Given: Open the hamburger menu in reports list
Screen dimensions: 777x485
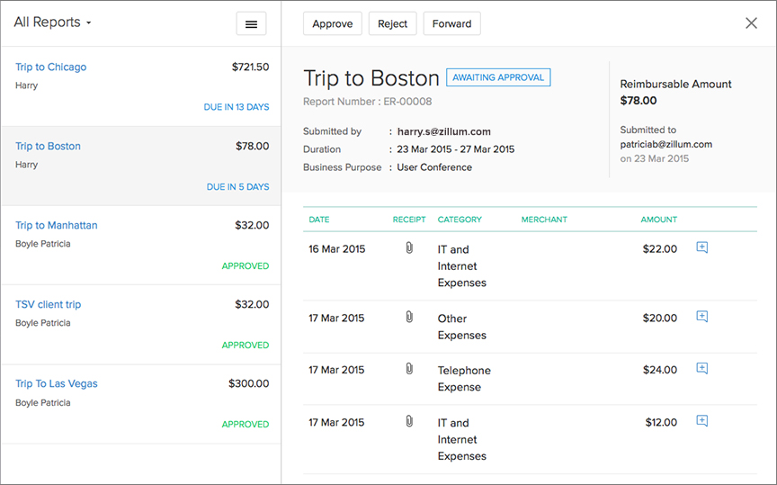Looking at the screenshot, I should click(251, 24).
